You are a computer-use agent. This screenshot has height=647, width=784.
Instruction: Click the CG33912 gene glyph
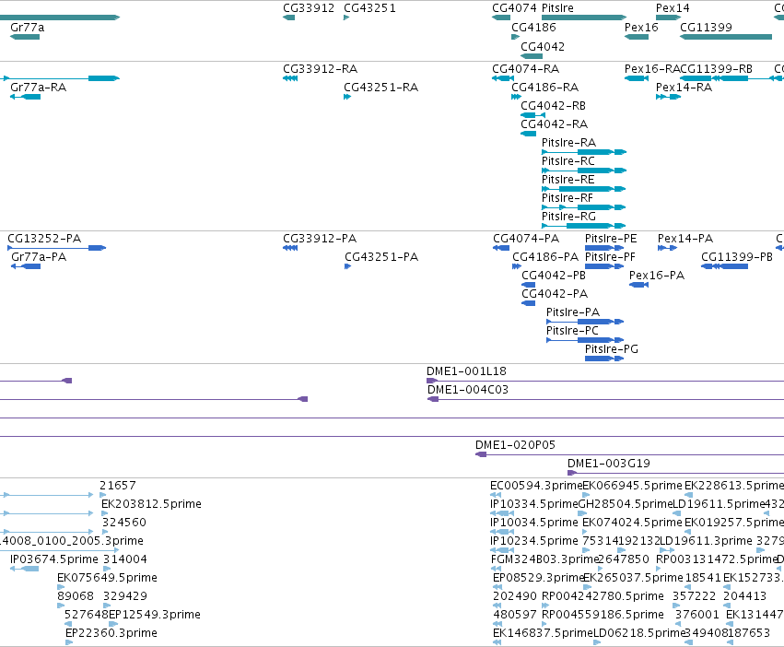pyautogui.click(x=288, y=18)
